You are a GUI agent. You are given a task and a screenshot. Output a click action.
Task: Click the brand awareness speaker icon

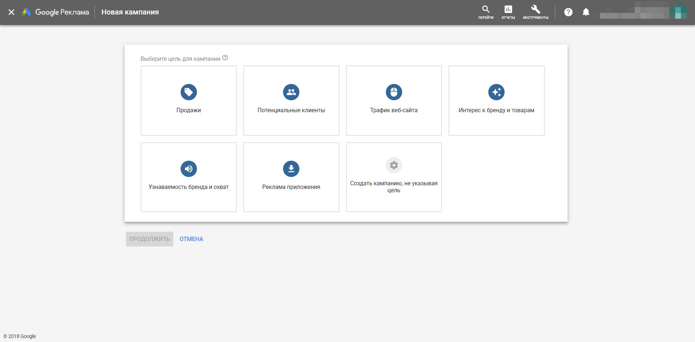coord(189,169)
